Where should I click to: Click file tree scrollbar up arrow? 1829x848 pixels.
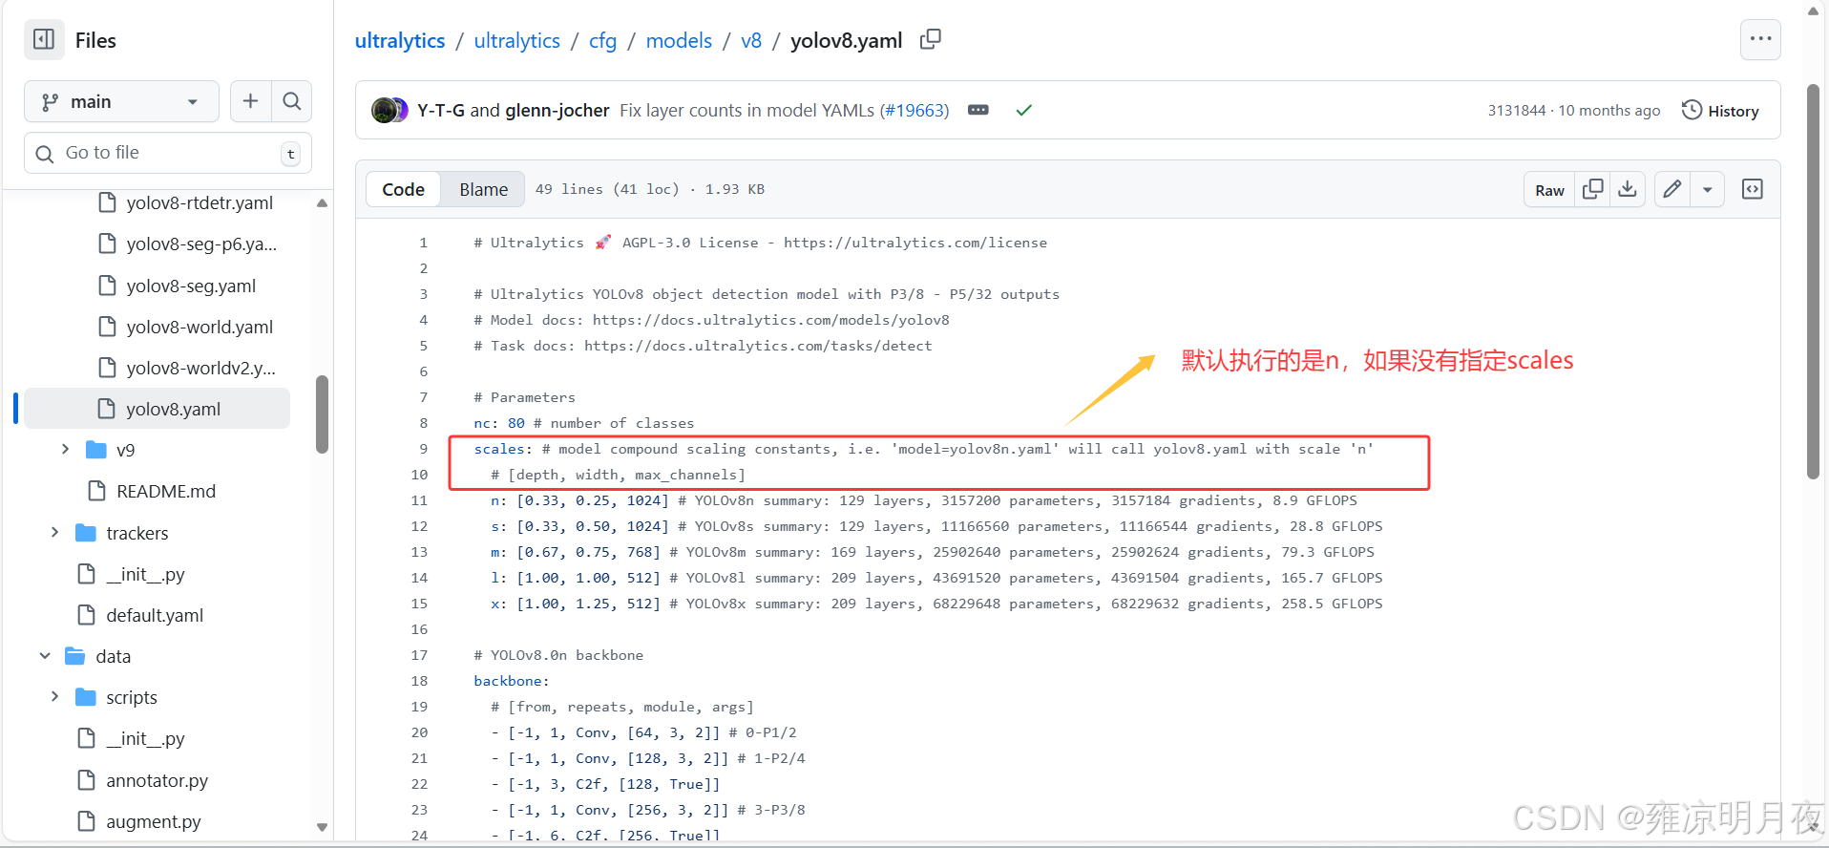click(x=322, y=202)
